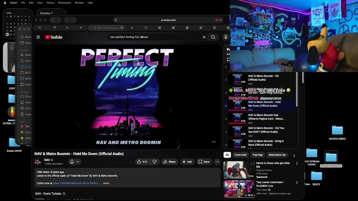
Task: Open Safari page reader menu icon
Action: click(x=116, y=20)
